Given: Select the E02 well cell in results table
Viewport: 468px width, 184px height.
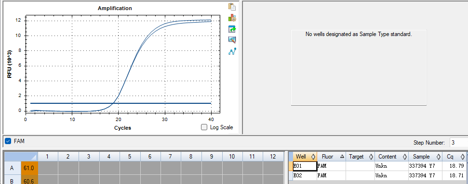Looking at the screenshot, I should tap(305, 176).
